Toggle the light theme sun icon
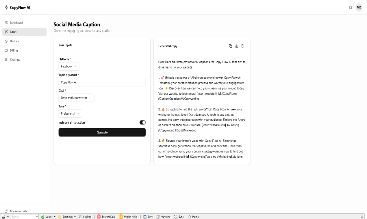The width and height of the screenshot is (367, 219). (350, 8)
